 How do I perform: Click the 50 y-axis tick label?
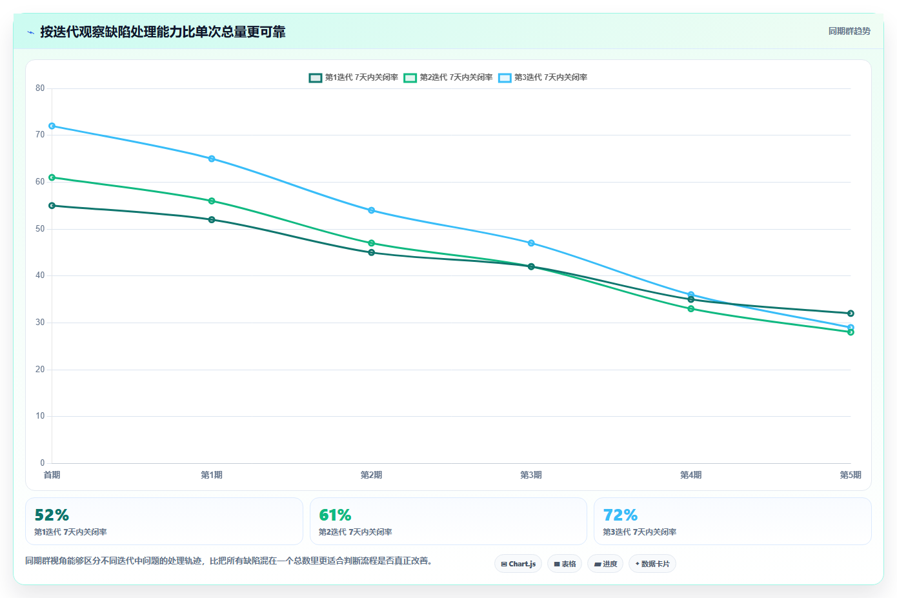tap(40, 229)
